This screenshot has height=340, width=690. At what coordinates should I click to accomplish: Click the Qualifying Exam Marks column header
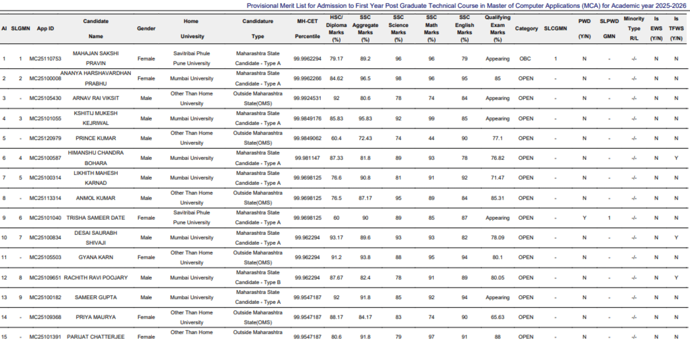pyautogui.click(x=497, y=29)
